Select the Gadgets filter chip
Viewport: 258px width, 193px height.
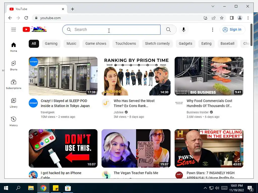point(185,44)
